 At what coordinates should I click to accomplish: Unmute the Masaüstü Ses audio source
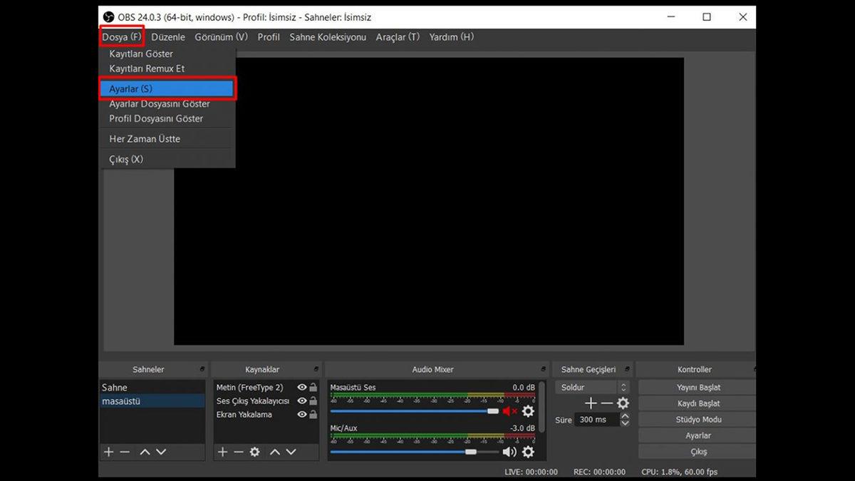tap(507, 411)
